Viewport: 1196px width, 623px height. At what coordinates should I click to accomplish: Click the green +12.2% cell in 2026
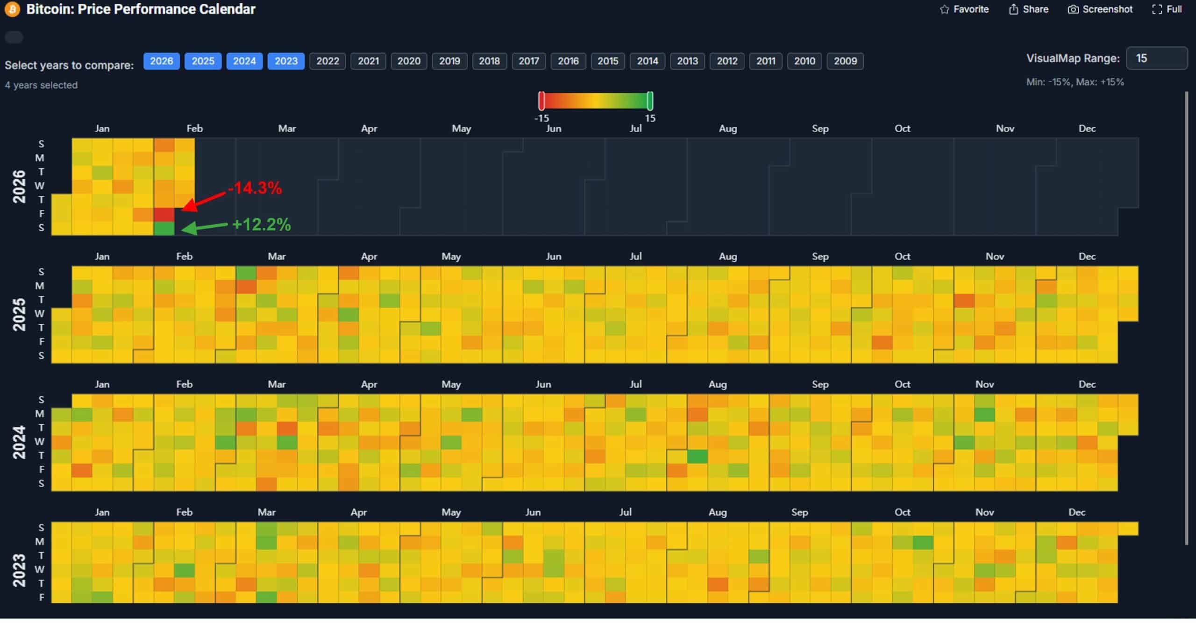164,228
